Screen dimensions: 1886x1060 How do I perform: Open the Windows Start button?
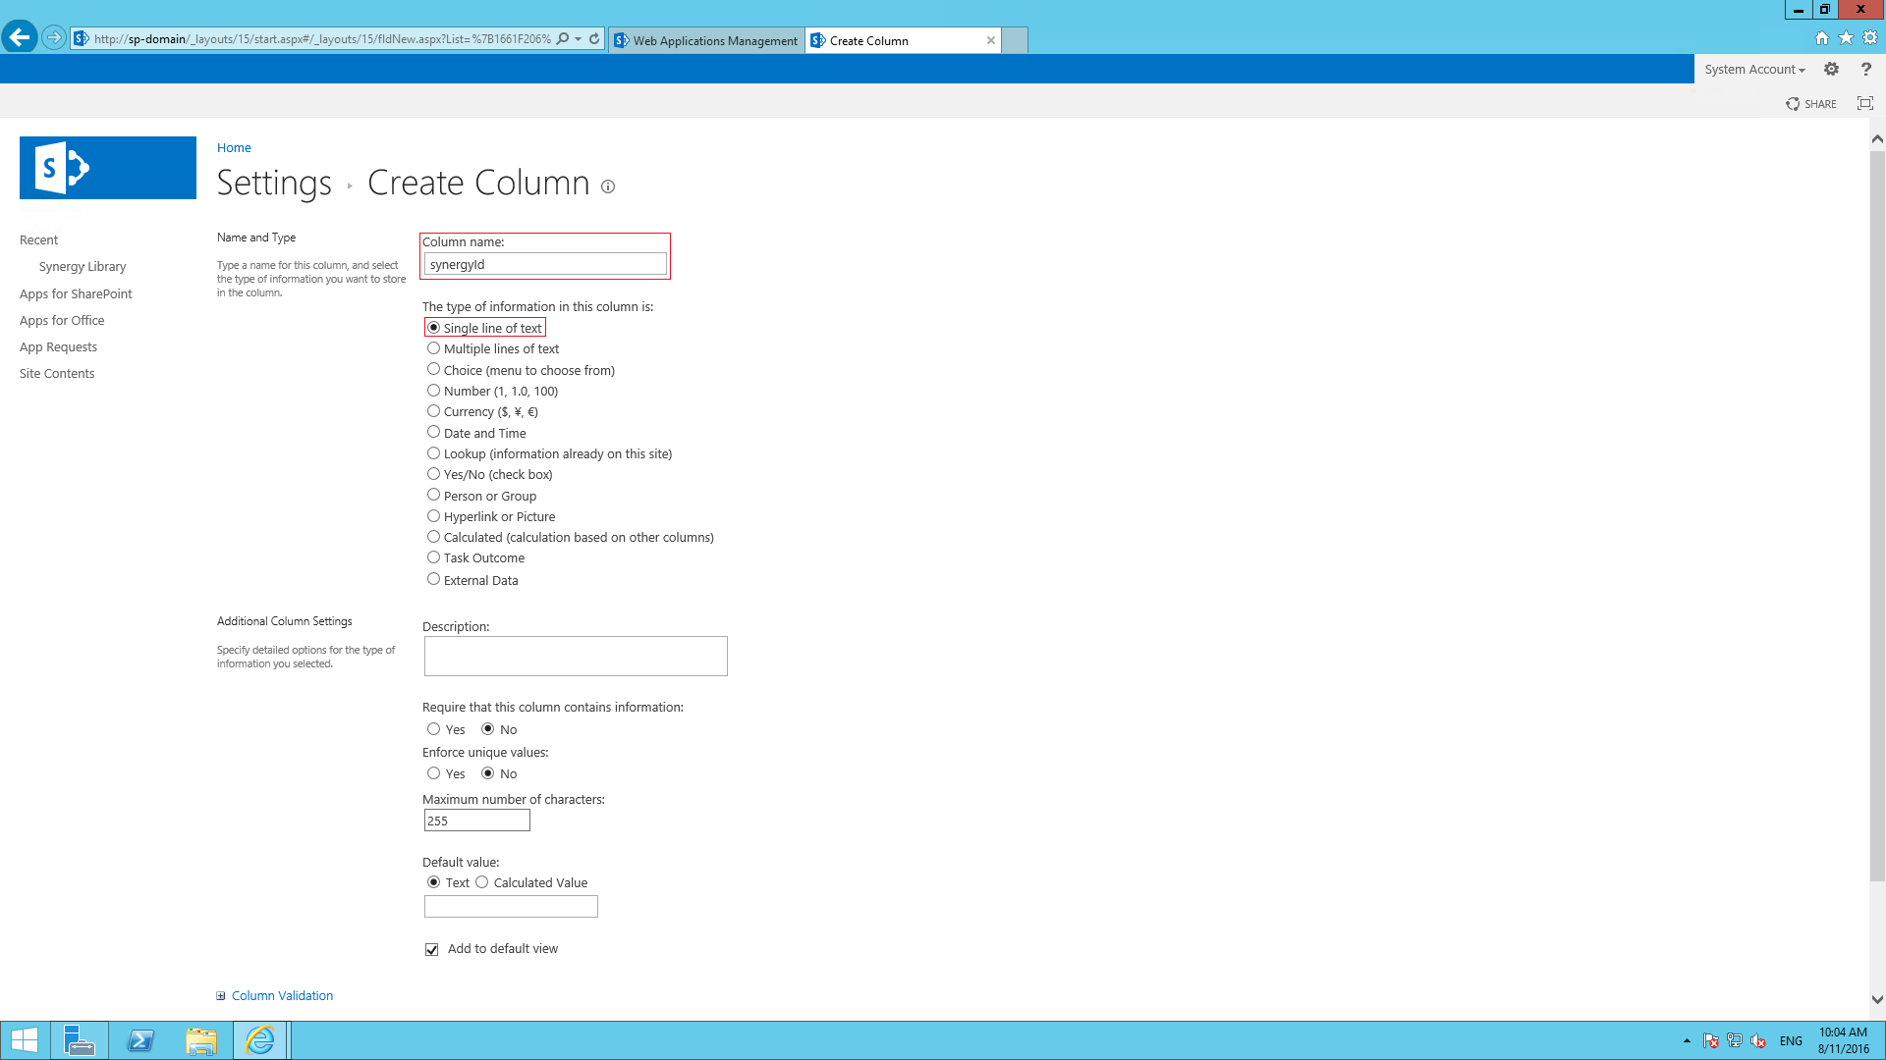click(x=24, y=1040)
